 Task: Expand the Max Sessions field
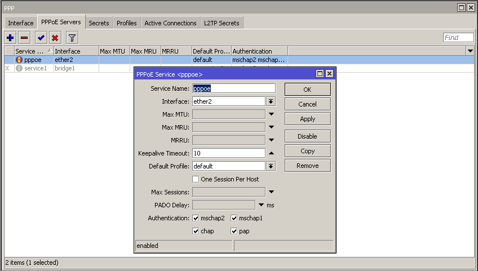pos(271,192)
